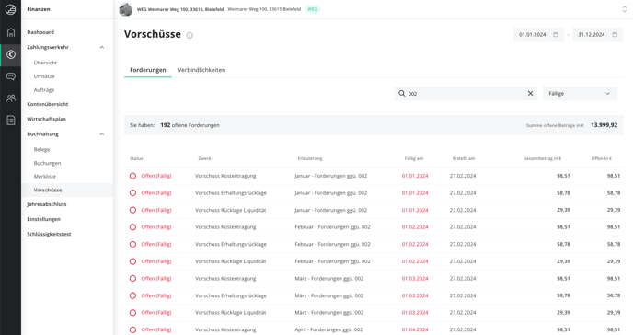Screen dimensions: 633x335
Task: Select the Euro finance icon in sidebar
Action: (11, 54)
